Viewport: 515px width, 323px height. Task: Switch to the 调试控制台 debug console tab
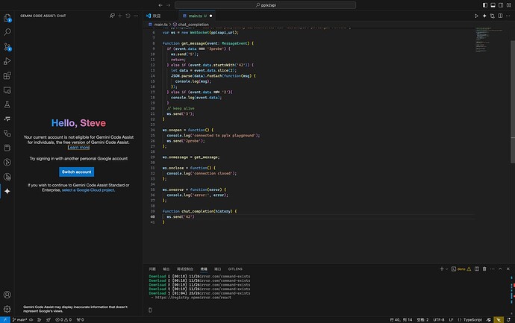pos(185,269)
